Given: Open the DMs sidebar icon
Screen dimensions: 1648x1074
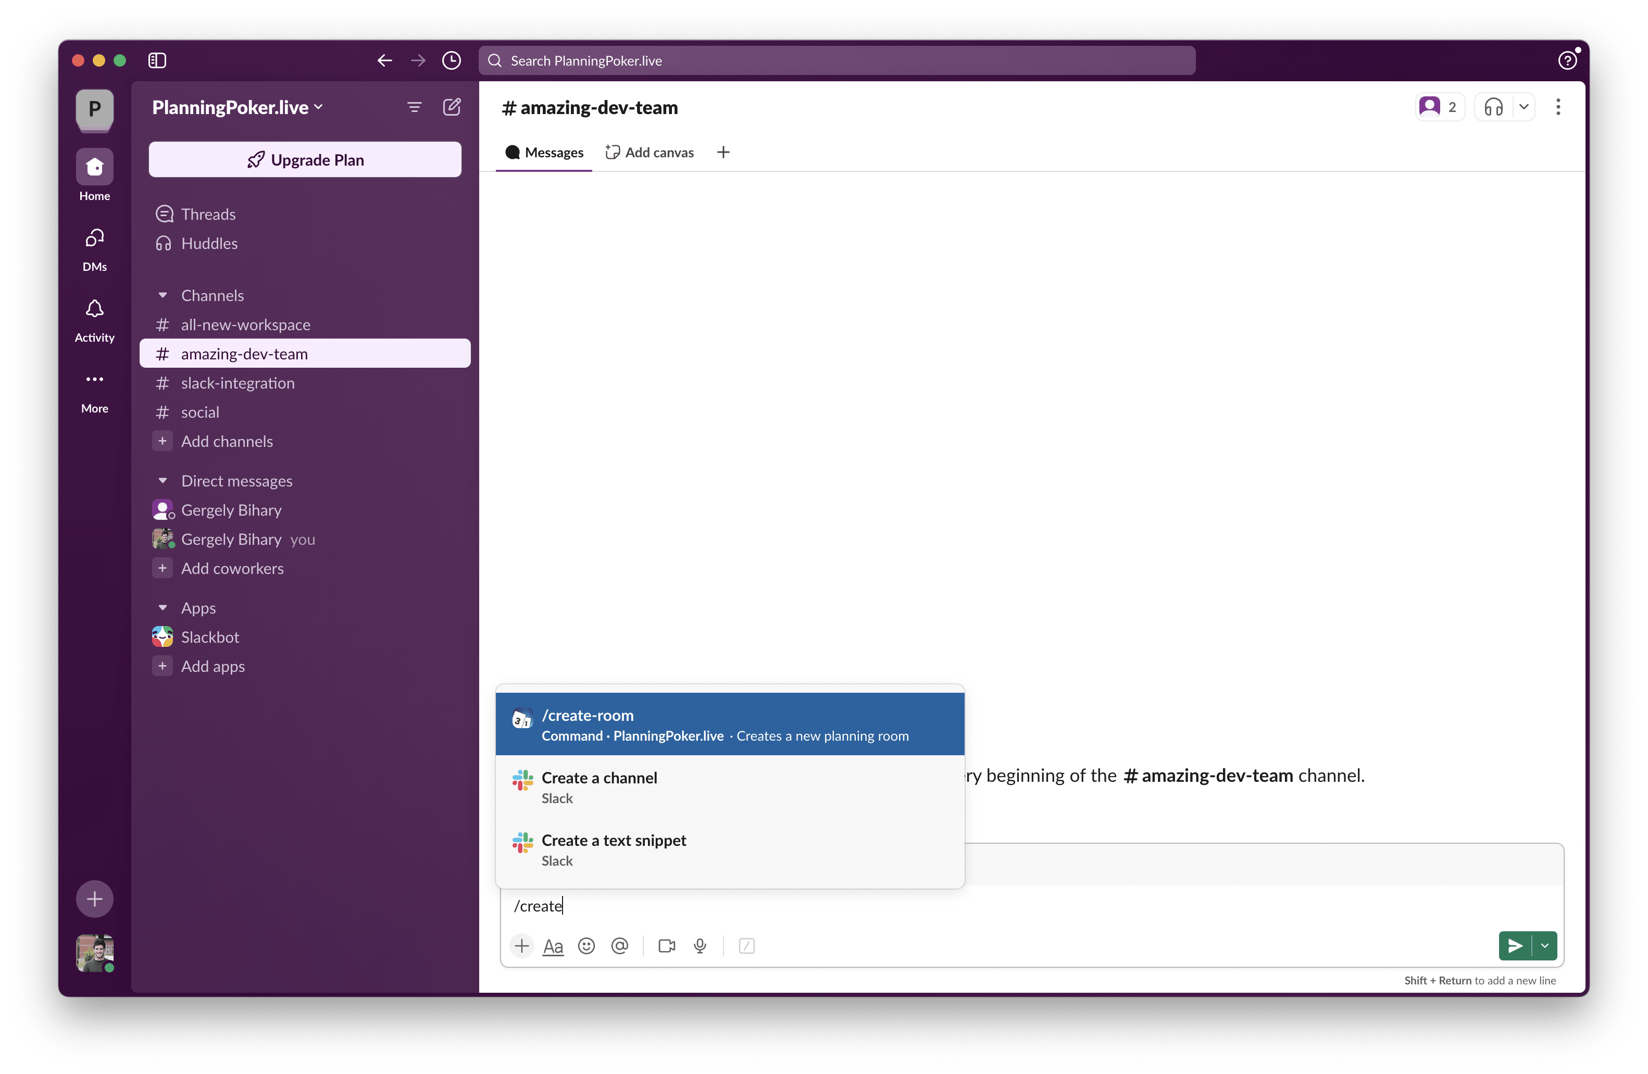Looking at the screenshot, I should pos(95,239).
